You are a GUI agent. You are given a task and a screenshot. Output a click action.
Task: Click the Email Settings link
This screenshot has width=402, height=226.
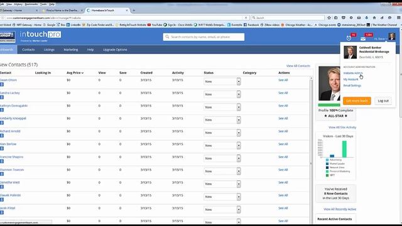pyautogui.click(x=352, y=85)
